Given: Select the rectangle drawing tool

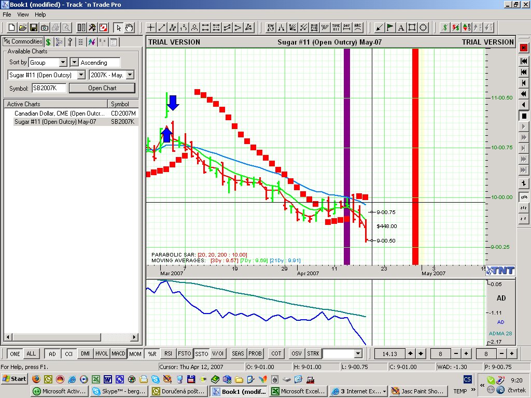Looking at the screenshot, I should click(x=412, y=27).
